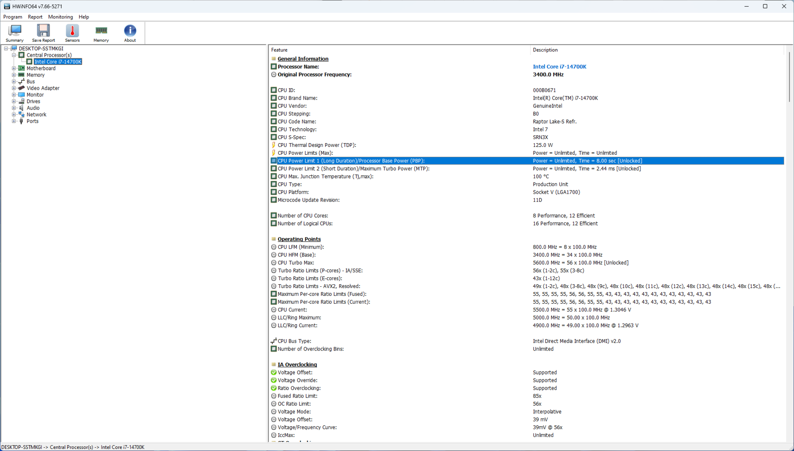Click the Network node icon
This screenshot has height=451, width=794.
(x=22, y=115)
